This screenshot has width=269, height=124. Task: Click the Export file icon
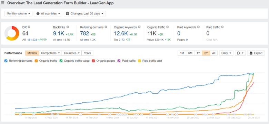tap(251, 53)
